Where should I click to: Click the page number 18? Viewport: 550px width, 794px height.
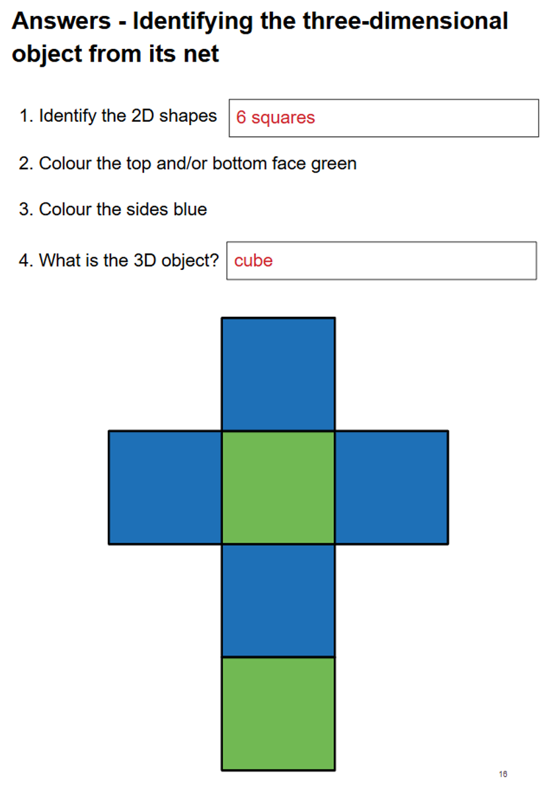pos(504,774)
